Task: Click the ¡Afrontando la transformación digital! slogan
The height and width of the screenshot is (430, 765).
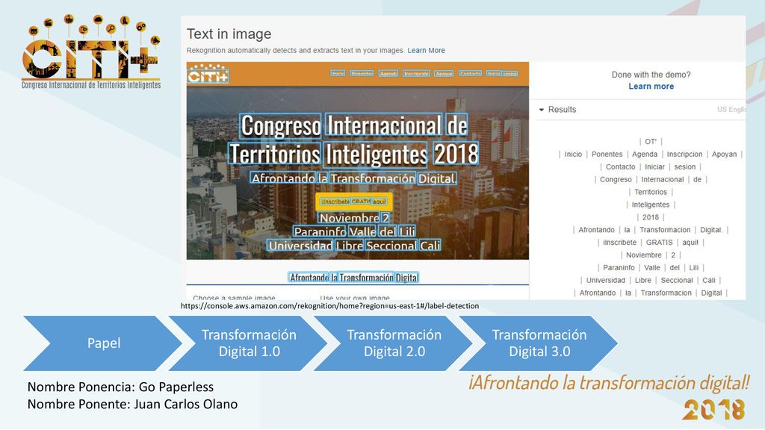Action: click(x=609, y=383)
